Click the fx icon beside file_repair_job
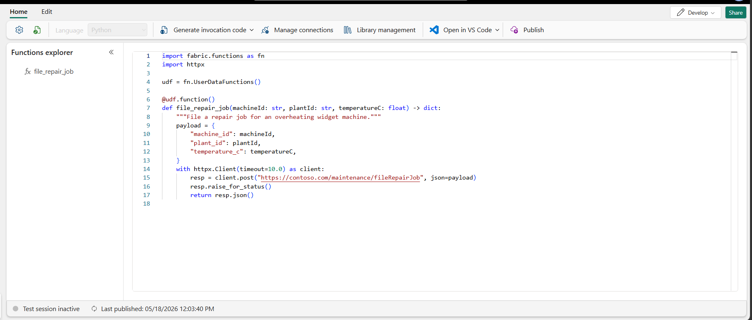The height and width of the screenshot is (320, 752). (x=28, y=71)
